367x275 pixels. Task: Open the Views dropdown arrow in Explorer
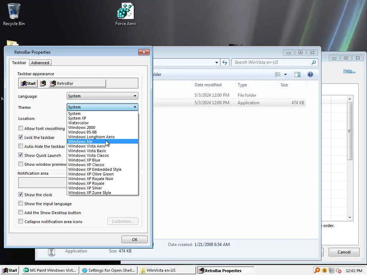point(285,74)
